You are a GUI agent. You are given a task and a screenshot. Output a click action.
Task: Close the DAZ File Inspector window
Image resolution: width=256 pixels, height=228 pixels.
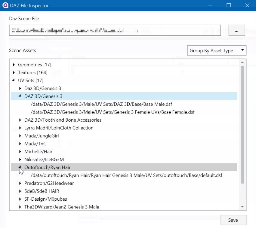(x=247, y=5)
